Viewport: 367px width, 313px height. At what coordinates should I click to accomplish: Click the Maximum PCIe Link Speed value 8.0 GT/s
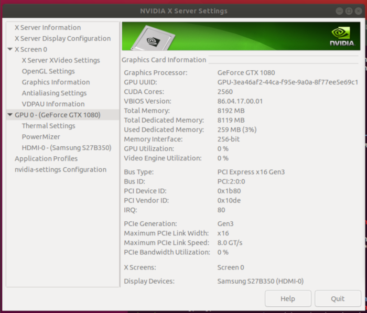[x=230, y=243]
